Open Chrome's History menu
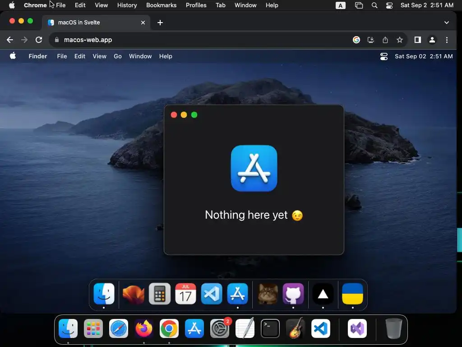 127,5
